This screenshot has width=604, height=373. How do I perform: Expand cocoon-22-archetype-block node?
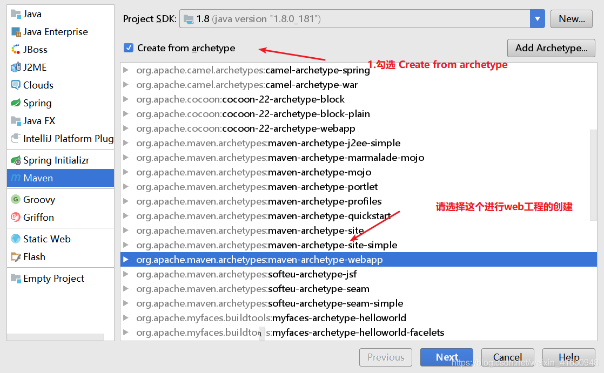tap(125, 99)
